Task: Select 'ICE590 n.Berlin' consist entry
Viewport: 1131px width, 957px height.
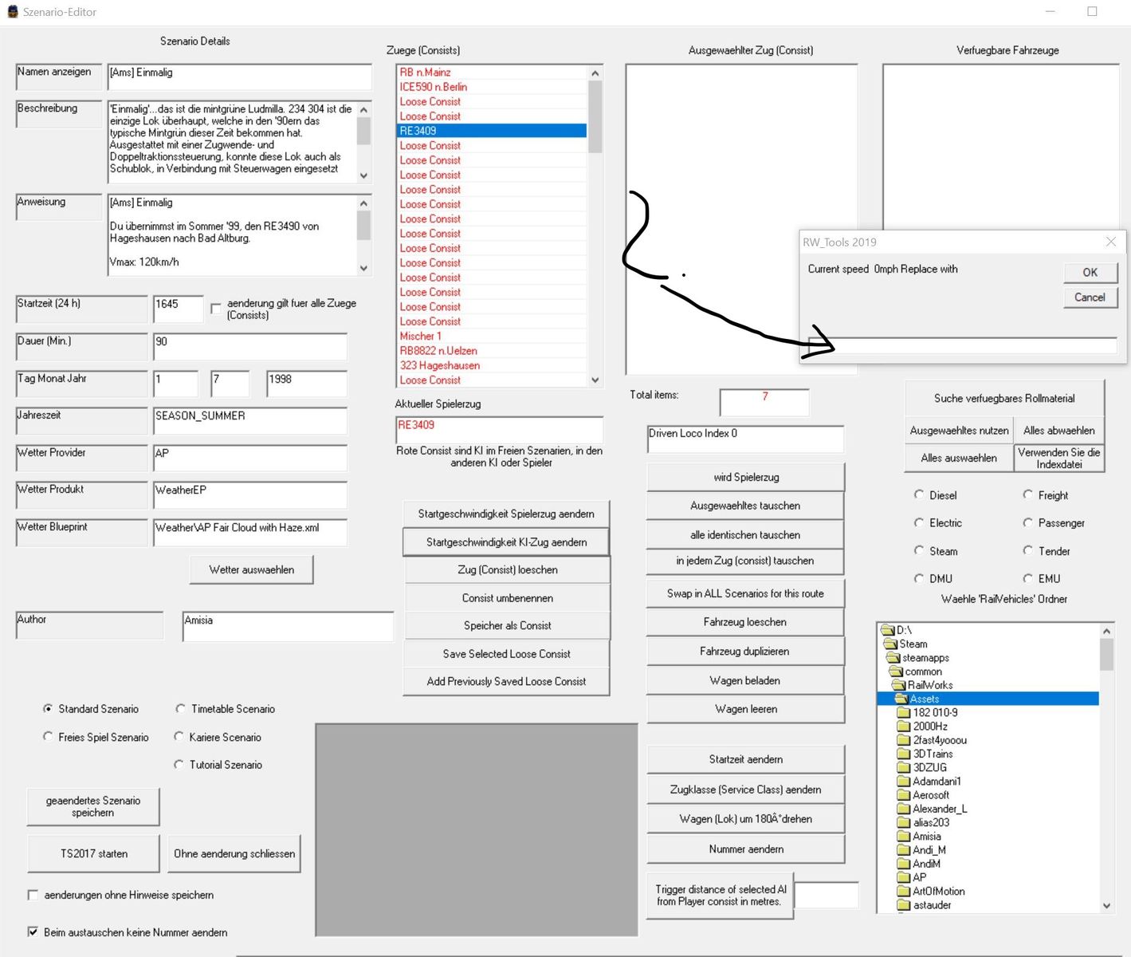Action: point(434,87)
